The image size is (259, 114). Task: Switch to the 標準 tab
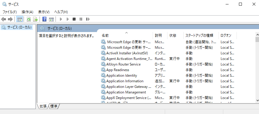54,106
